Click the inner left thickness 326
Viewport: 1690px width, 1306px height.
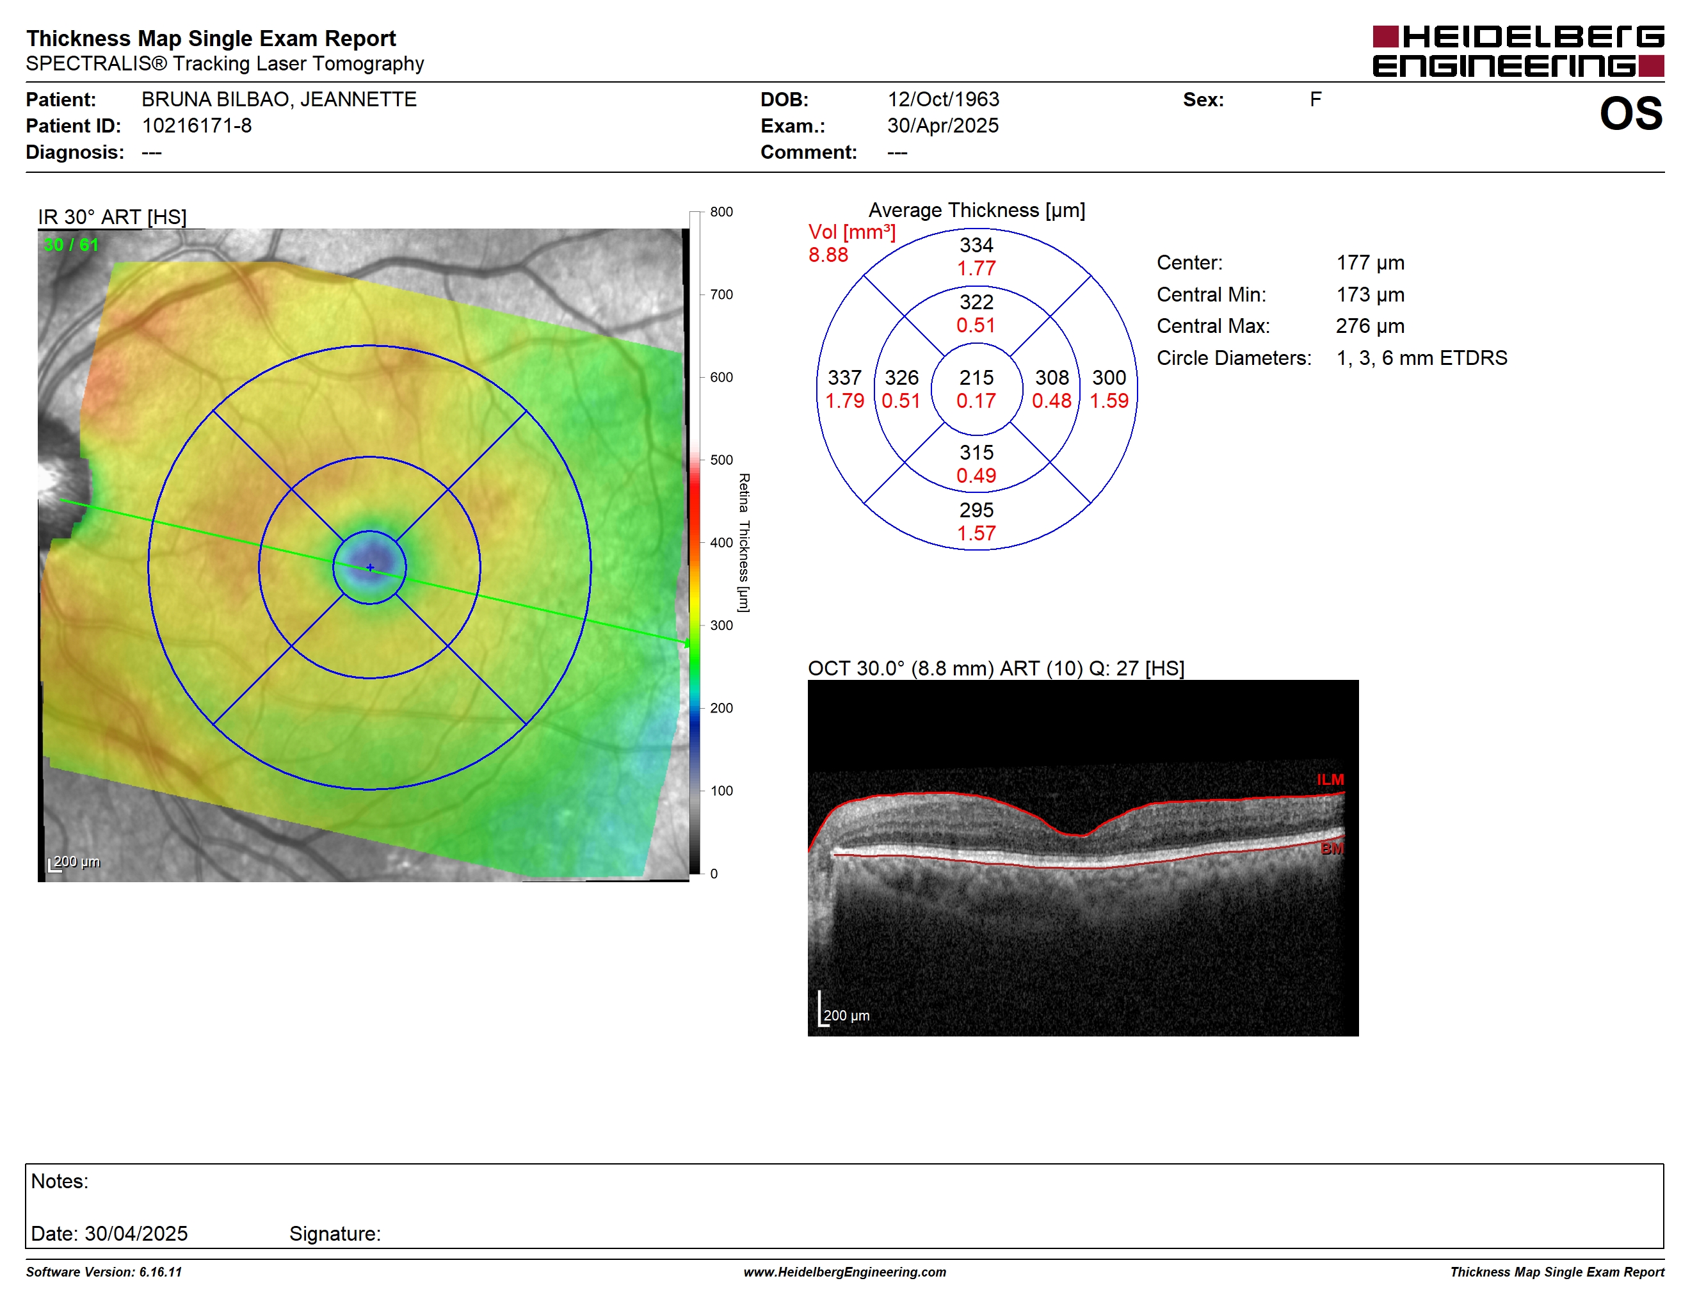[x=901, y=378]
